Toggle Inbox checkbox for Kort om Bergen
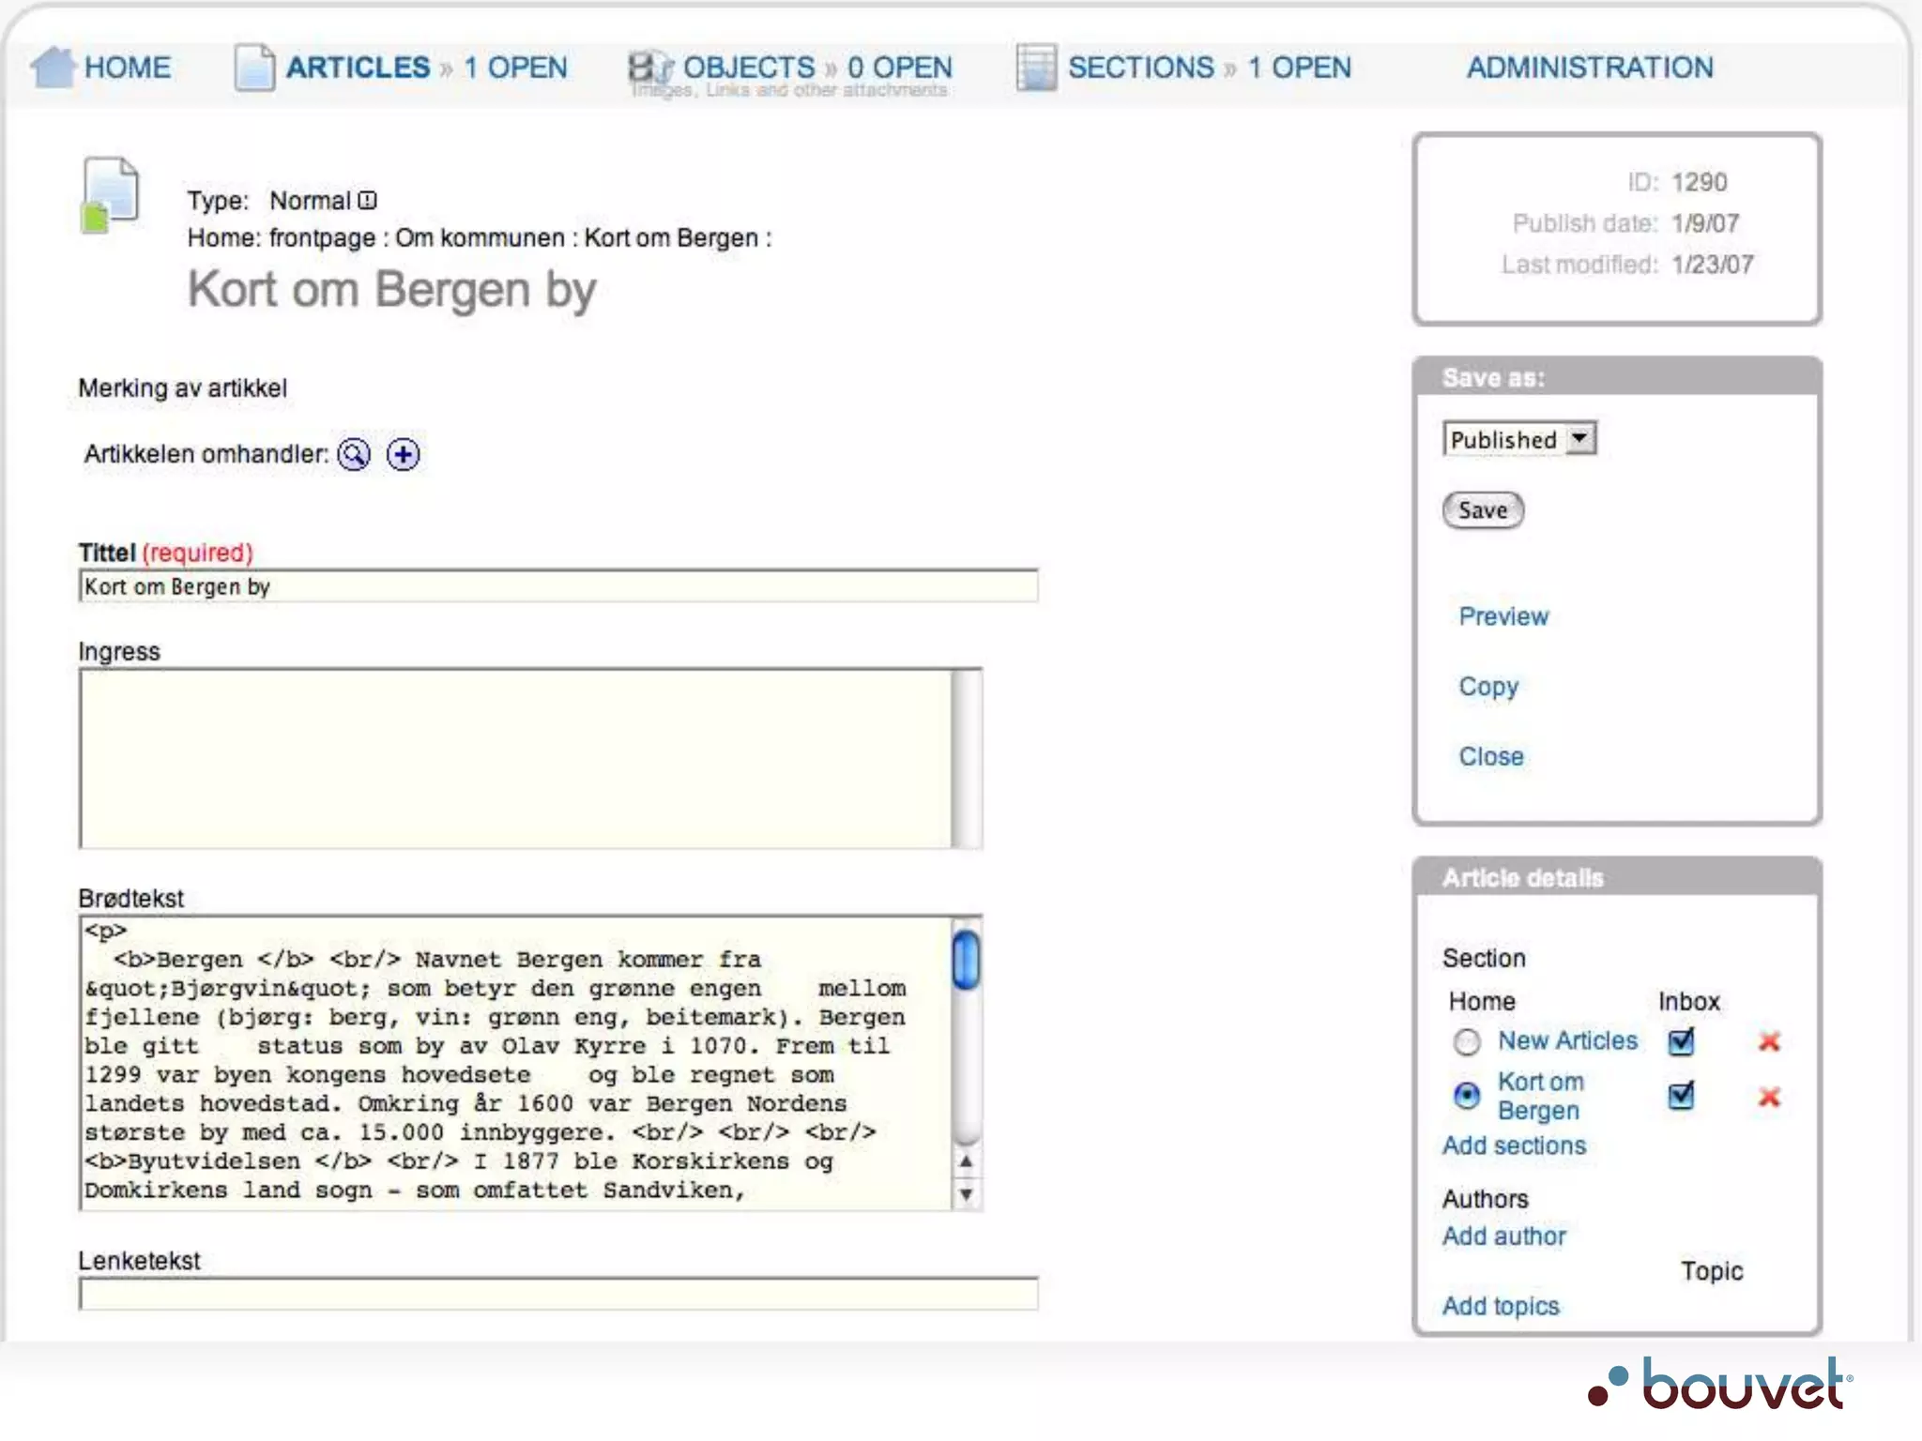Screen dimensions: 1922x1441 [x=1681, y=1096]
